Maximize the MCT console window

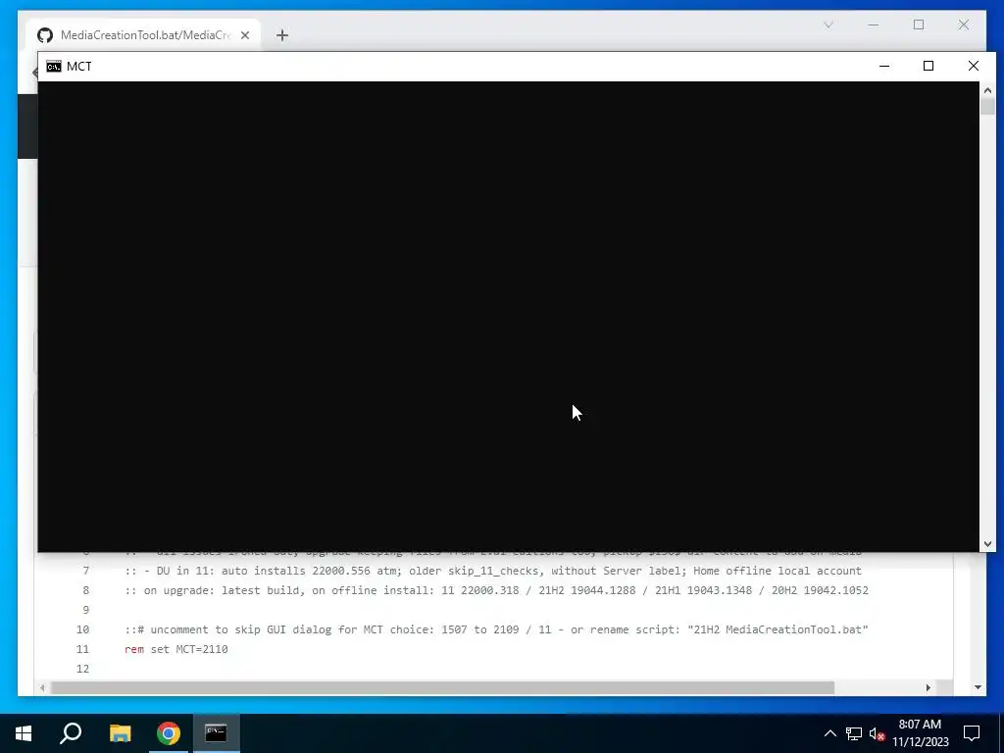tap(929, 66)
